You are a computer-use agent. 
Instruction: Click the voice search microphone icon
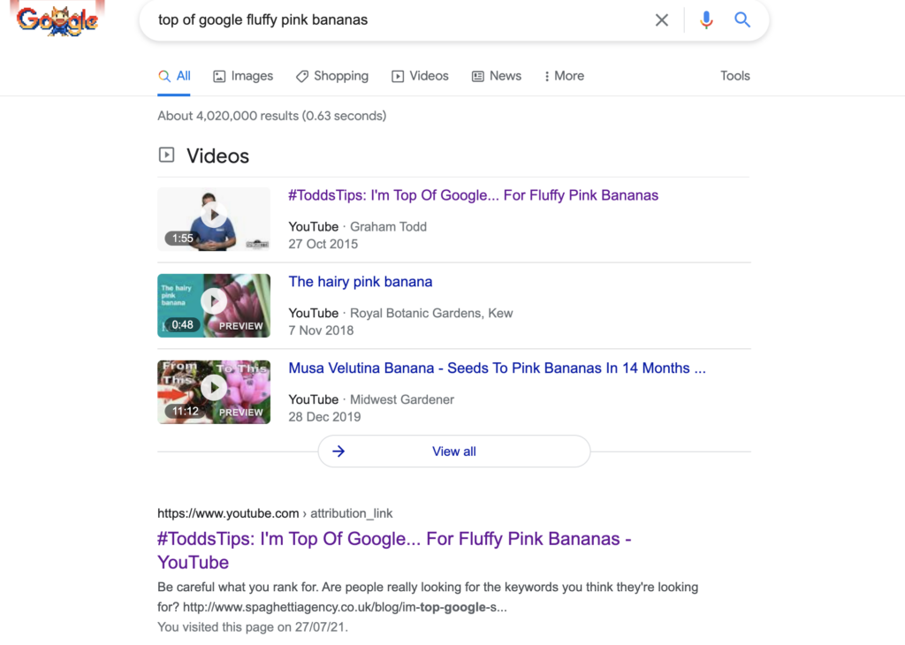point(706,19)
